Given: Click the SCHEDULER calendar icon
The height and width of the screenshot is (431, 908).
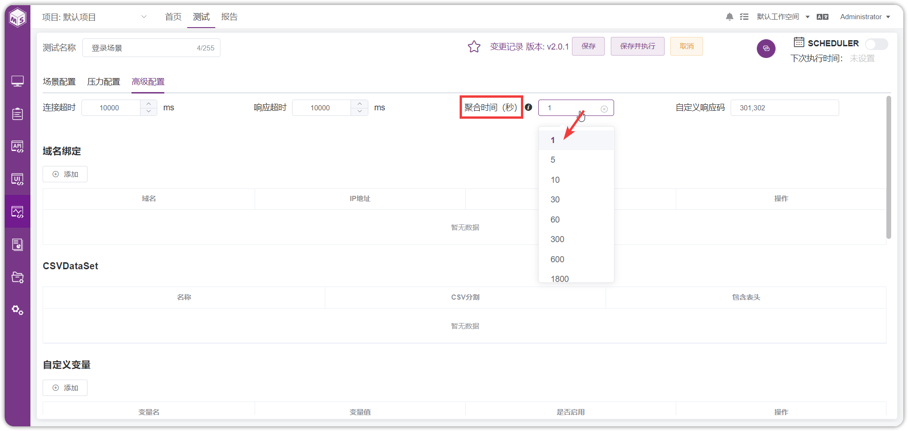Looking at the screenshot, I should pos(799,43).
